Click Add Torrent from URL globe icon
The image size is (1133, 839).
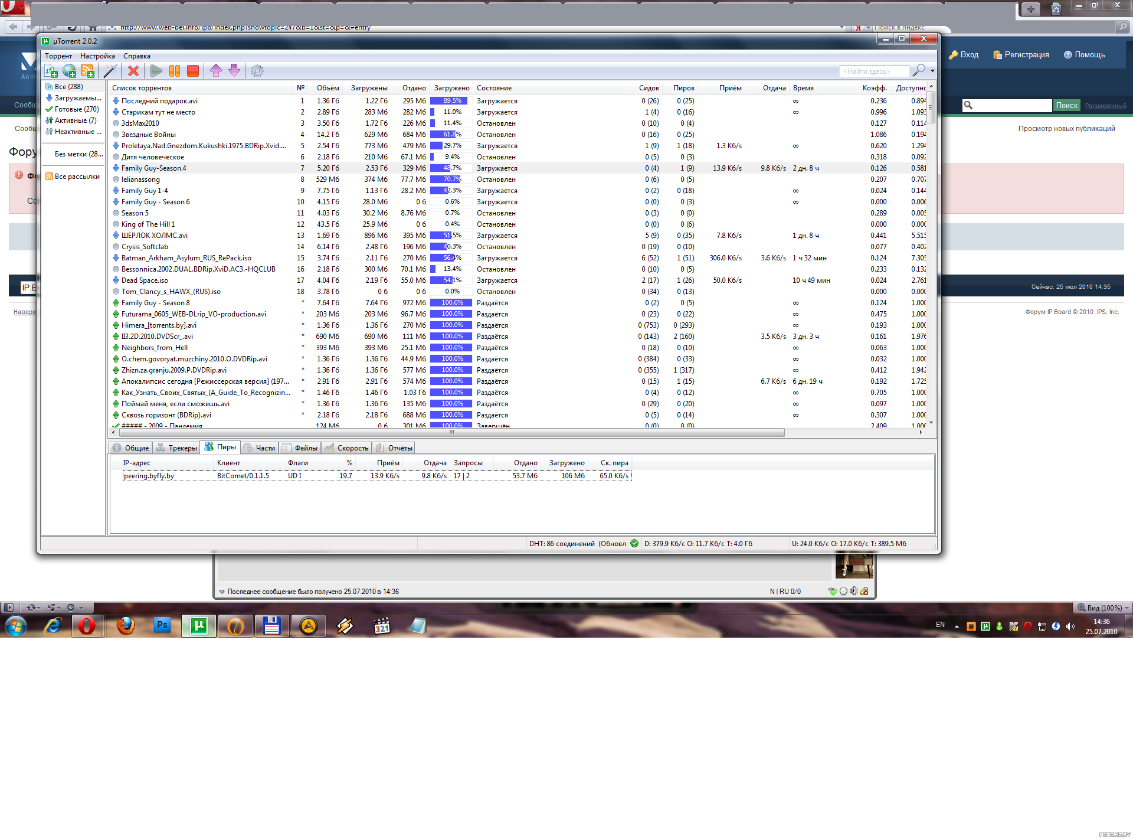70,71
